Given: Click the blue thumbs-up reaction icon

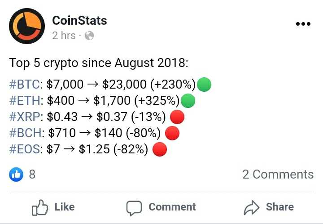Looking at the screenshot, I should (16, 174).
